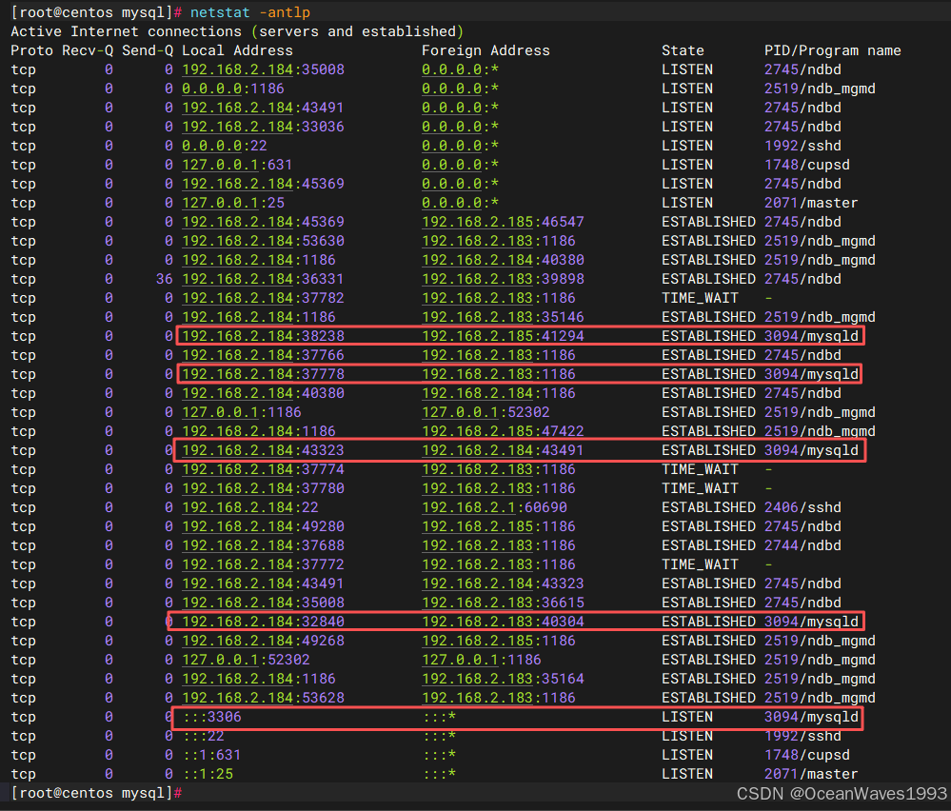951x811 pixels.
Task: Select local address 192.168.2.184:37774
Action: point(264,469)
